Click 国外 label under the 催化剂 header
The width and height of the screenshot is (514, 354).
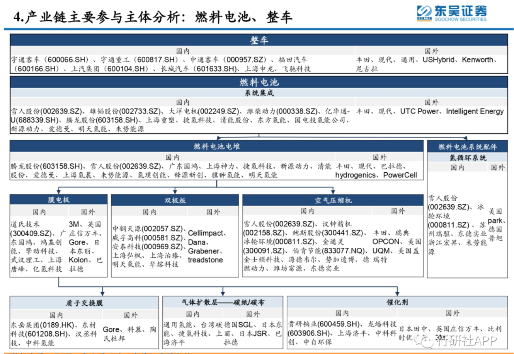pyautogui.click(x=452, y=313)
